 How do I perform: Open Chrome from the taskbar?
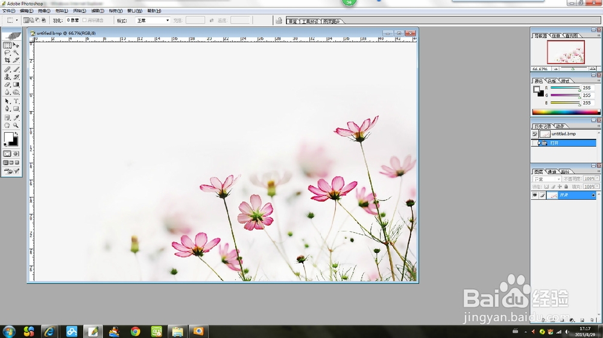[135, 331]
